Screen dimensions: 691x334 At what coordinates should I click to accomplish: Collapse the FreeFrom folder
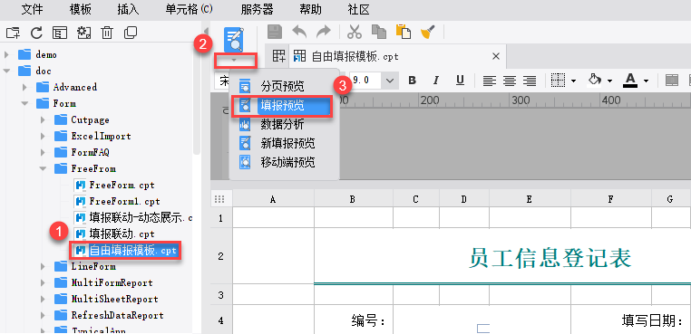click(43, 168)
